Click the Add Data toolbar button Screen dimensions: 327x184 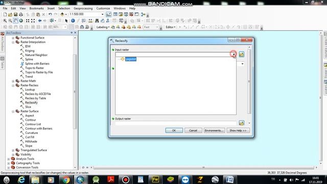pyautogui.click(x=62, y=14)
